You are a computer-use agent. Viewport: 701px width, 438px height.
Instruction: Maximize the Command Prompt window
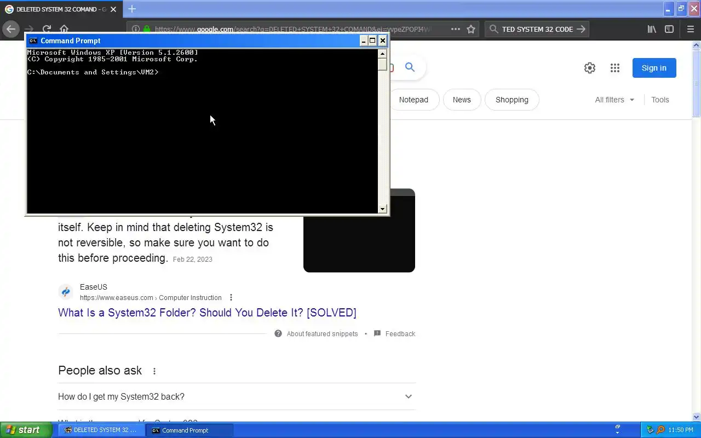point(373,41)
